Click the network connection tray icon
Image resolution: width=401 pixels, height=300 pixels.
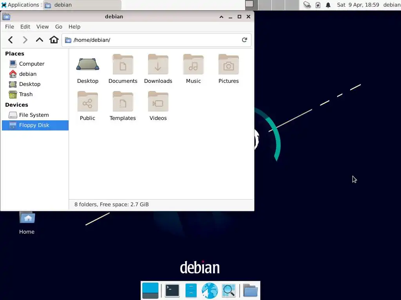(x=307, y=5)
